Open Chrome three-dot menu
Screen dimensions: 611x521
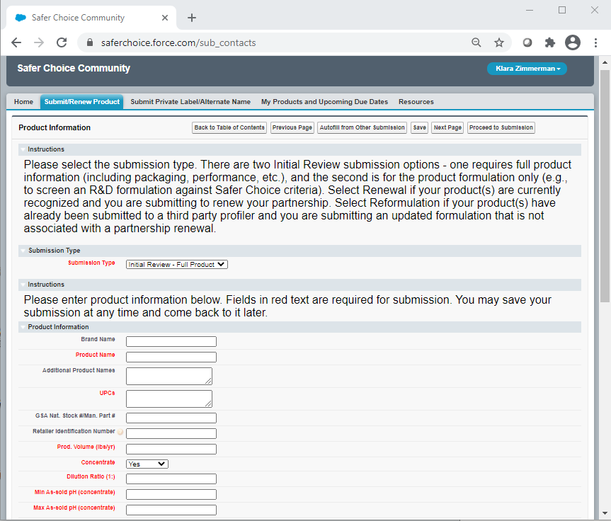[x=595, y=42]
